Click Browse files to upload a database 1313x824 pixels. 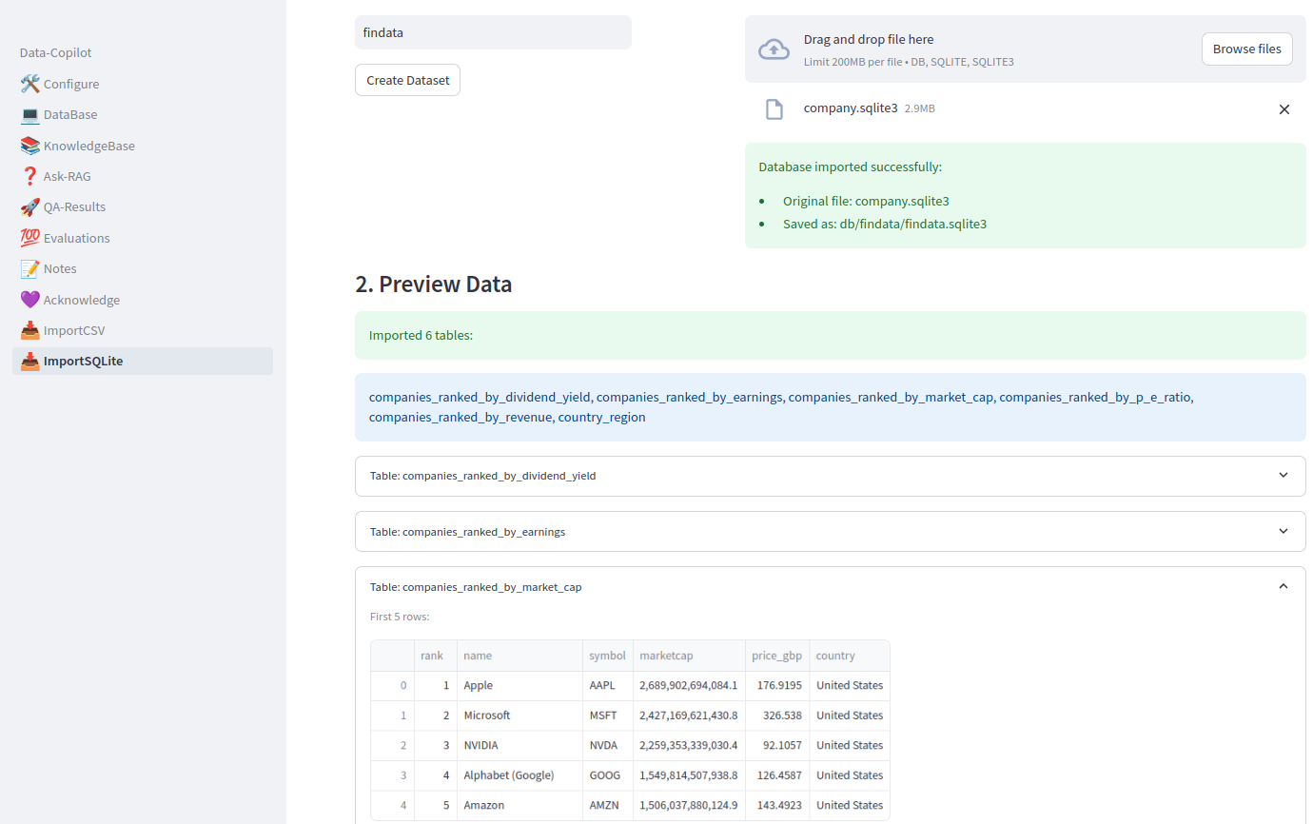click(x=1246, y=49)
